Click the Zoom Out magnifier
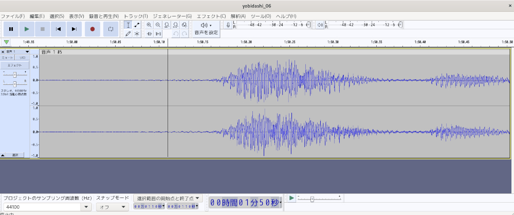 click(158, 25)
